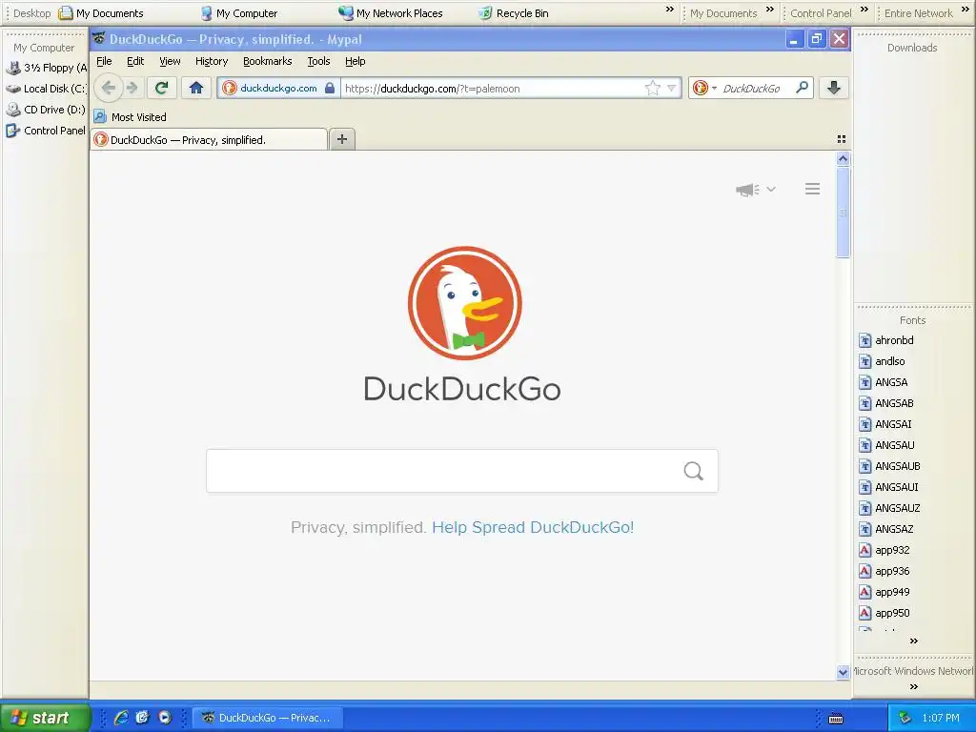Open My Documents from top desktop toolbar

101,13
